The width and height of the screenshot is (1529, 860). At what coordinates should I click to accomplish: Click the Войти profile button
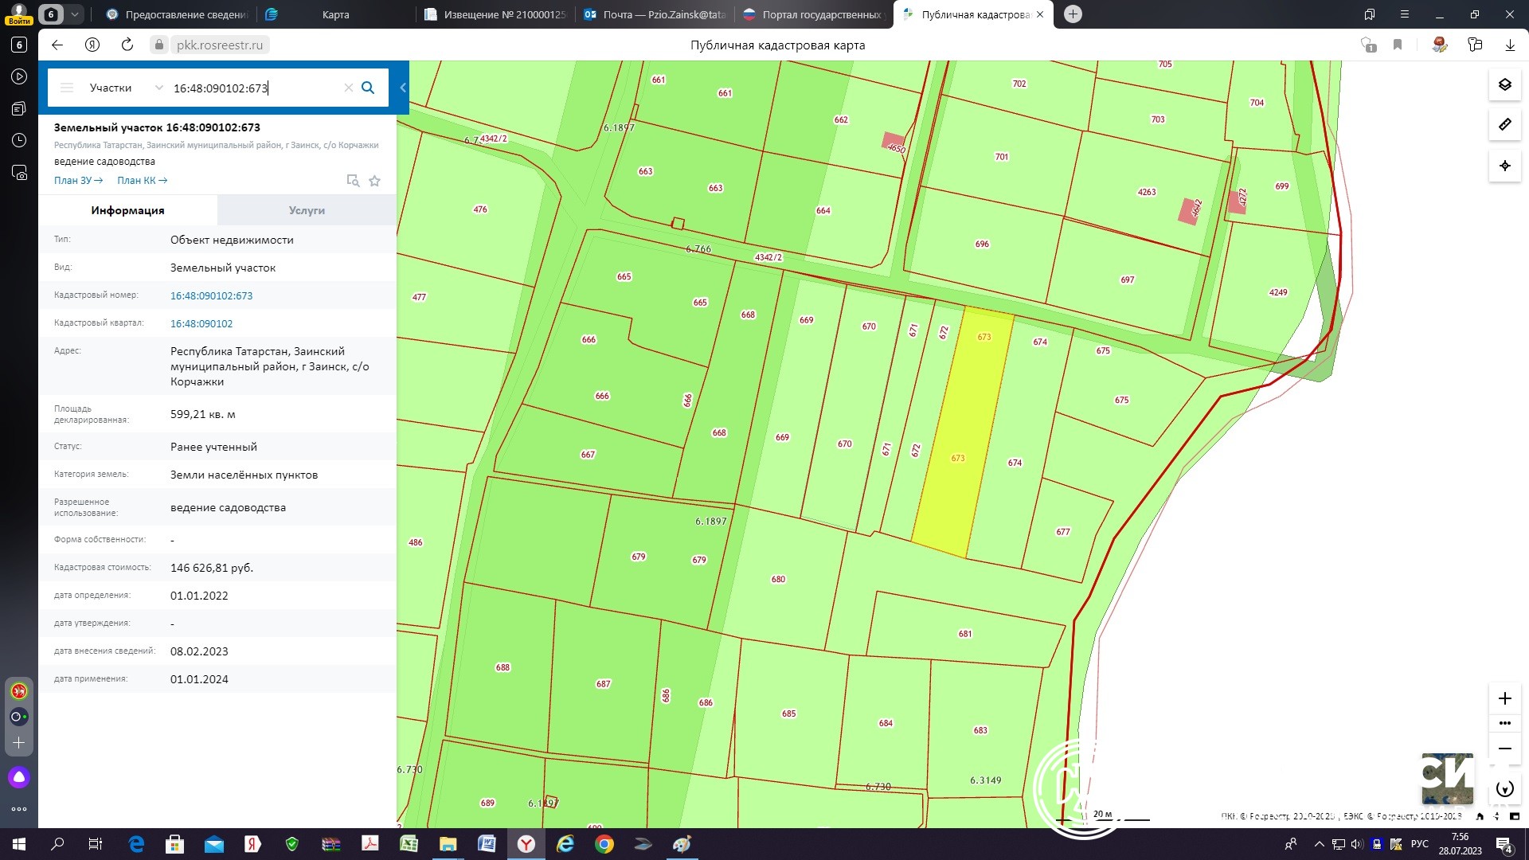pos(18,14)
